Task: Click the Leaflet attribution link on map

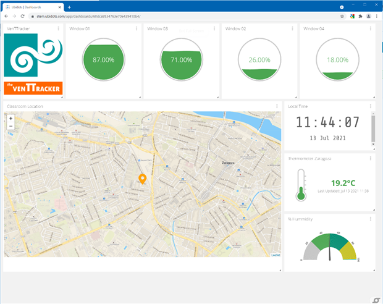Action: pyautogui.click(x=275, y=255)
